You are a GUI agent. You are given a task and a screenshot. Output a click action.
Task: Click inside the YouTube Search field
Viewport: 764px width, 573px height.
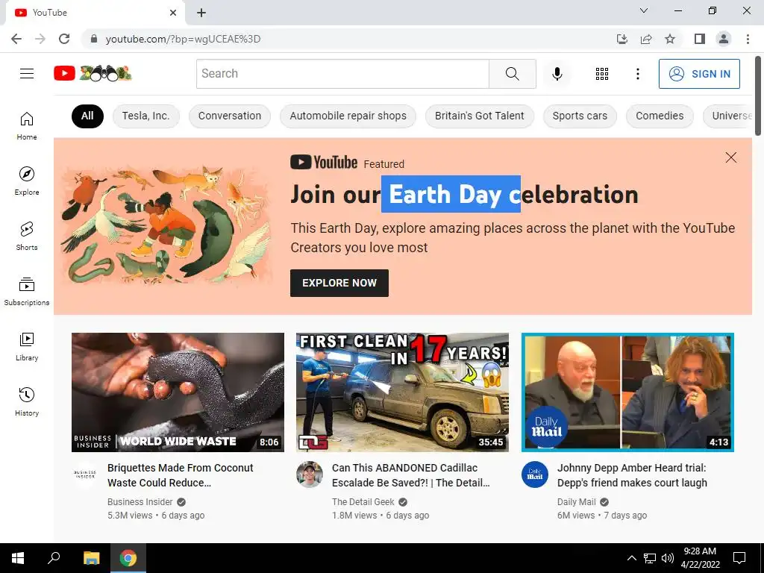[x=342, y=74]
